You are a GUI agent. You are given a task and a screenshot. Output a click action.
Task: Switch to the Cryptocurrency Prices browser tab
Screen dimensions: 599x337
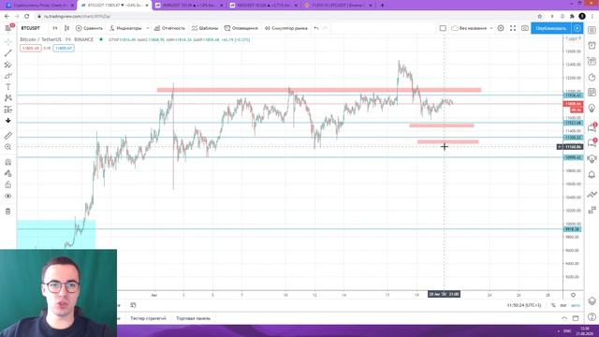[39, 6]
